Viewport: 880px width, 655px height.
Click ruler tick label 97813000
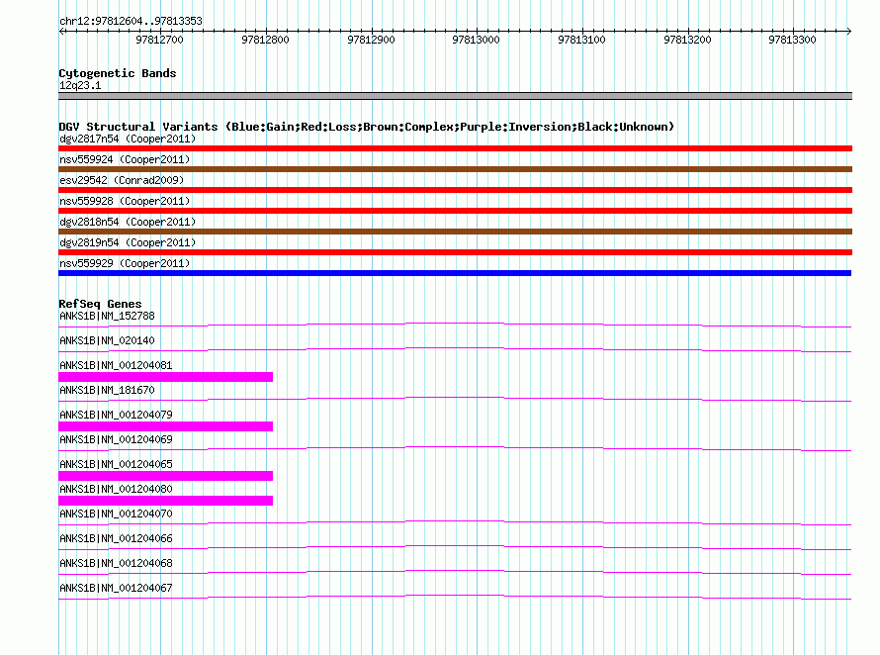[x=476, y=40]
